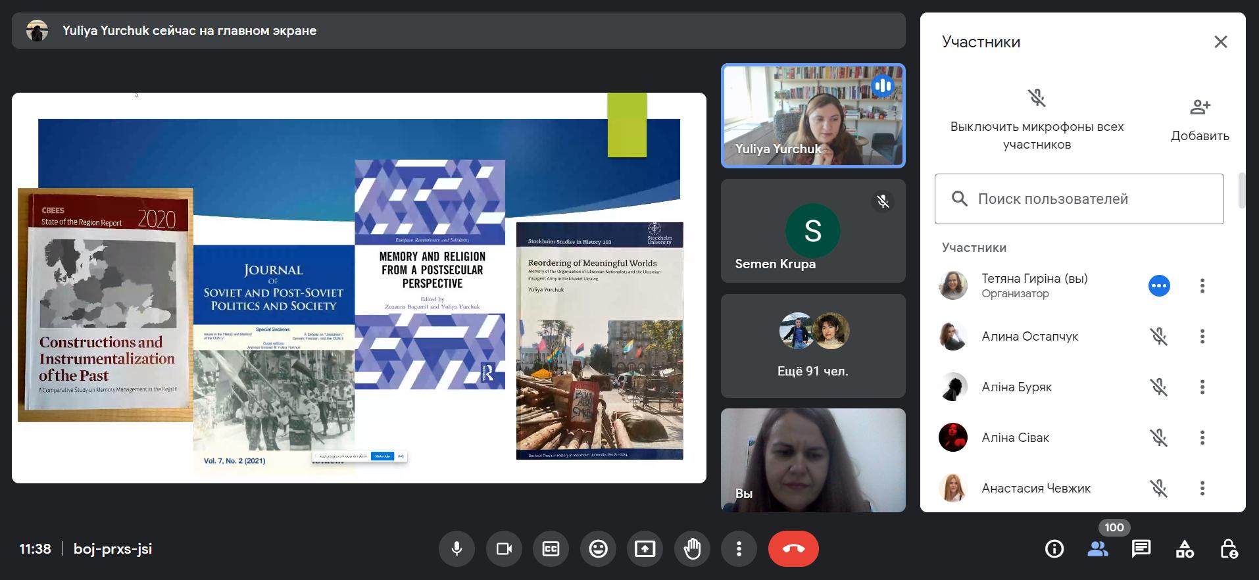
Task: Click speaking indicator on Yuliya Yurchuk tile
Action: click(883, 86)
